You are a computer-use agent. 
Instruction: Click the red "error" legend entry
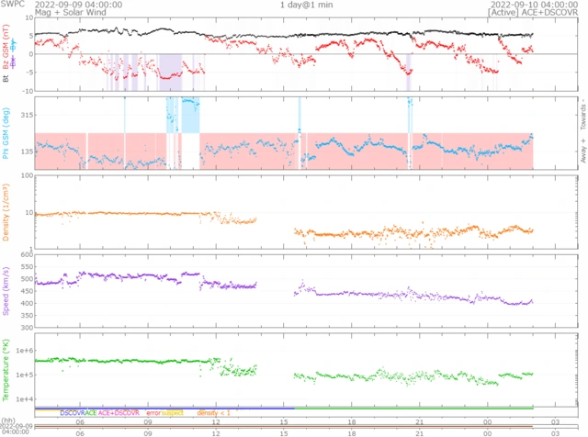tap(153, 413)
